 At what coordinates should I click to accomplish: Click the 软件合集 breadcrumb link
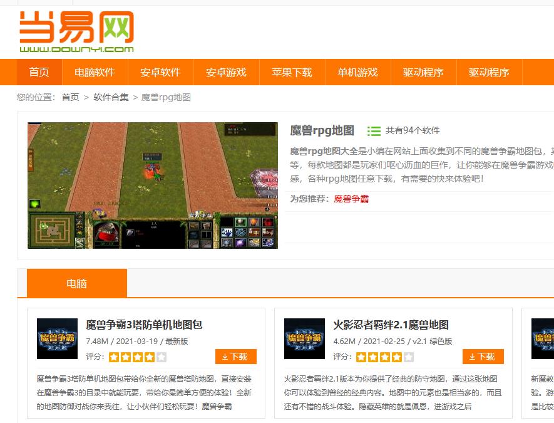111,97
